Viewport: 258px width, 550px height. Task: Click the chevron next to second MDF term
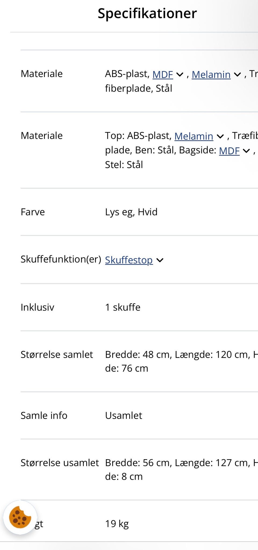pyautogui.click(x=246, y=151)
